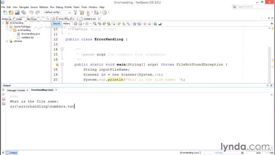The height and width of the screenshot is (155, 275).
Task: Click the New Project toolbar icon
Action: tap(11, 12)
